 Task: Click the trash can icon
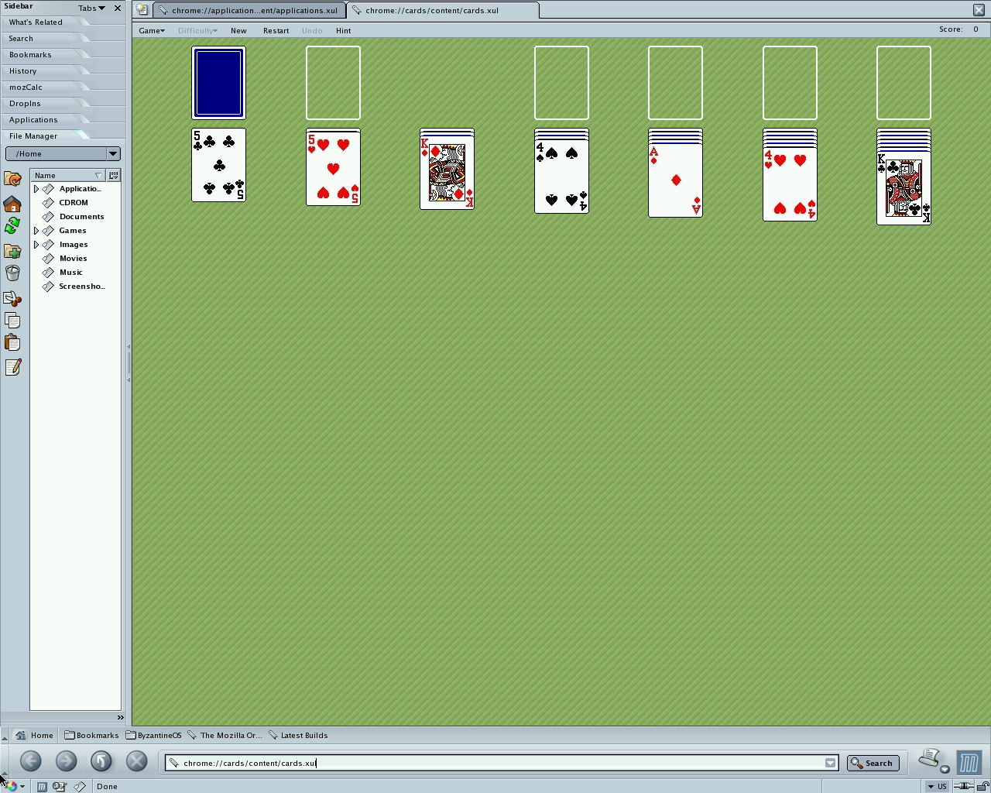coord(12,273)
